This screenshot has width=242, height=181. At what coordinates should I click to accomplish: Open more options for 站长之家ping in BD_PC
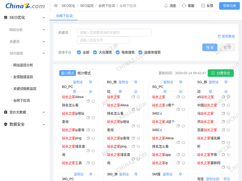93,138
